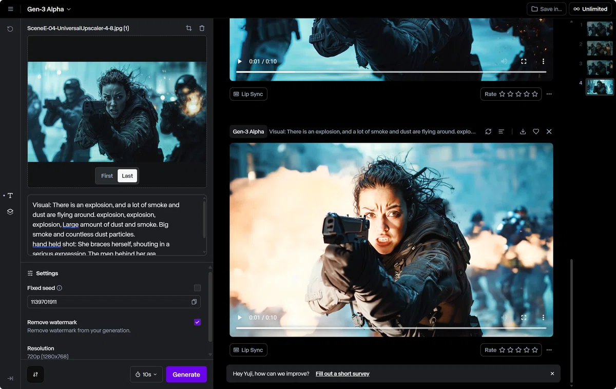Open more options beside lower Rate

549,350
